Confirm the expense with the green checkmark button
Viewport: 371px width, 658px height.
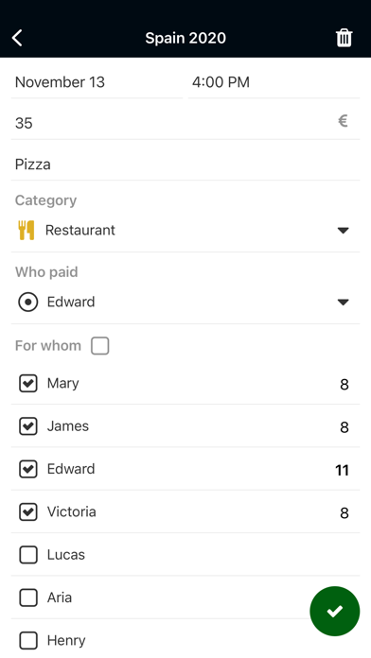(334, 611)
